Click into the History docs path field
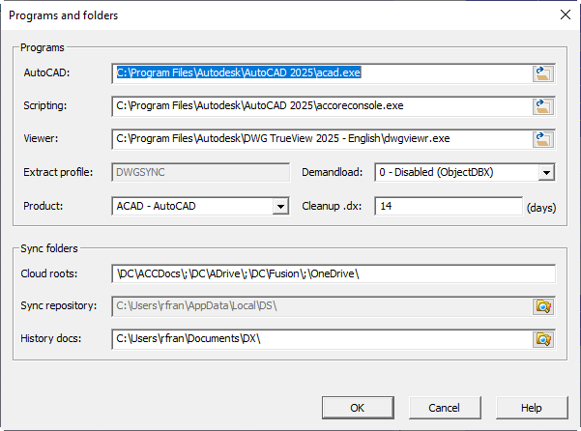 322,339
